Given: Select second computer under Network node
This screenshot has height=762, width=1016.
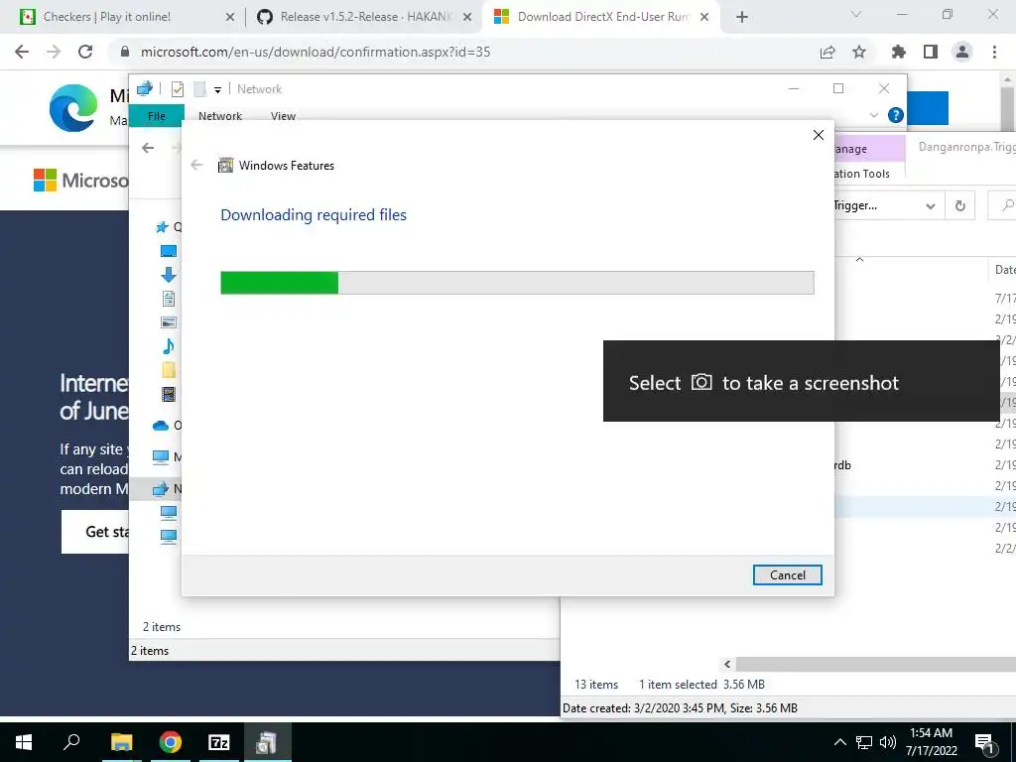Looking at the screenshot, I should [x=169, y=537].
